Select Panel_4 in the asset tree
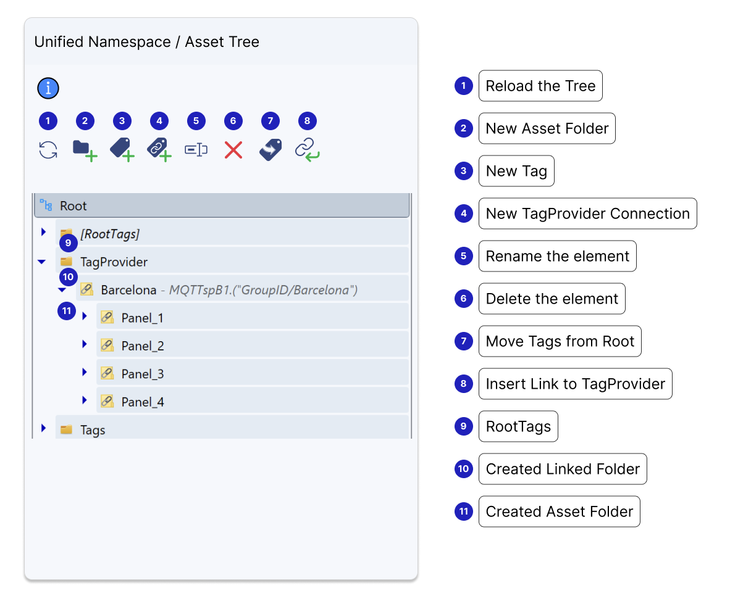730x596 pixels. coord(143,402)
